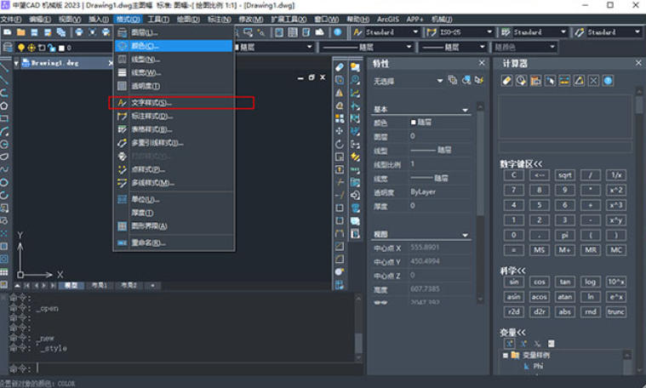Click the sqrt calculator button
The image size is (646, 388).
pyautogui.click(x=565, y=175)
